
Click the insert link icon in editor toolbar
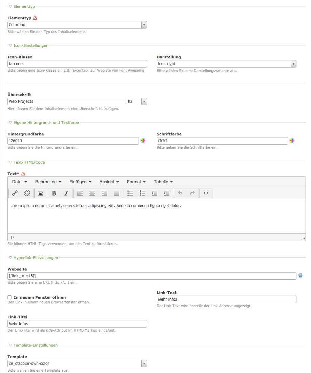15,193
